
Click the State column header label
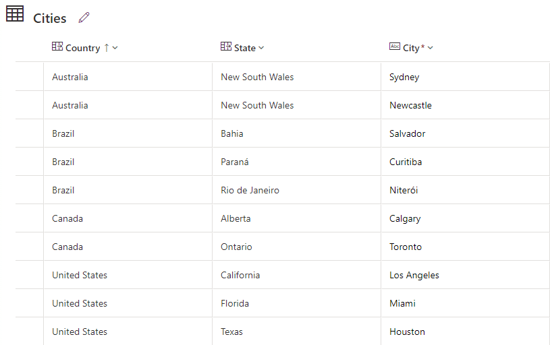[245, 48]
